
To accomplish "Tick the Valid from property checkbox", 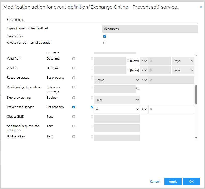I will click(x=74, y=59).
